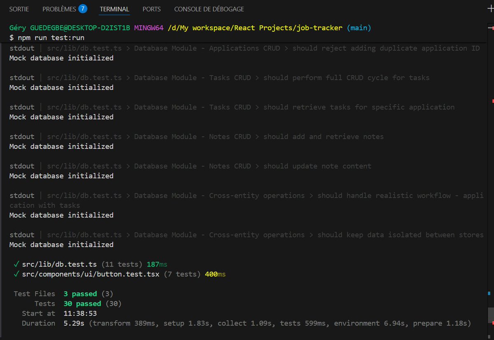Switch to the SORTIE tab

(x=19, y=9)
